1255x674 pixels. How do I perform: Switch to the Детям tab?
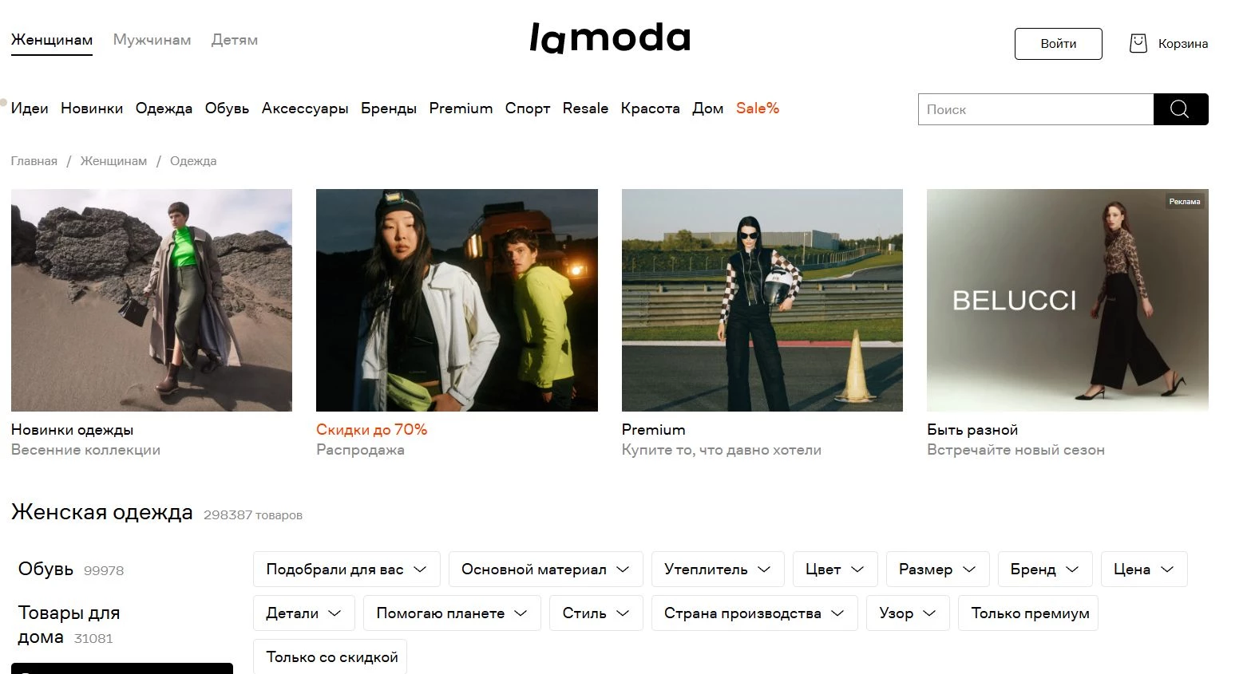[235, 40]
